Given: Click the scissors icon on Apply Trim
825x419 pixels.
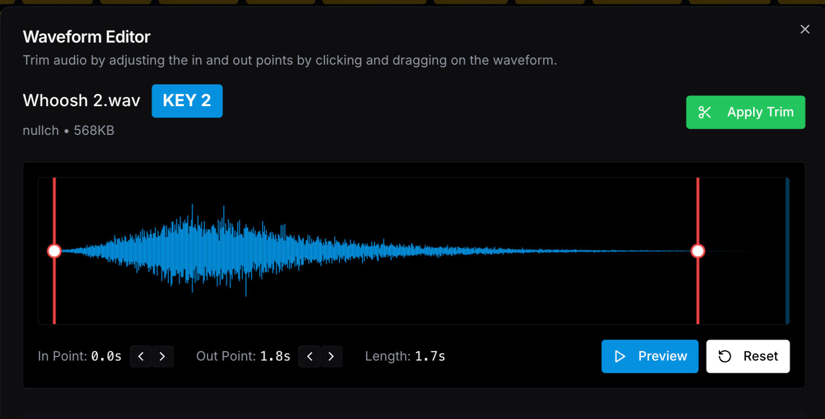Looking at the screenshot, I should (704, 112).
